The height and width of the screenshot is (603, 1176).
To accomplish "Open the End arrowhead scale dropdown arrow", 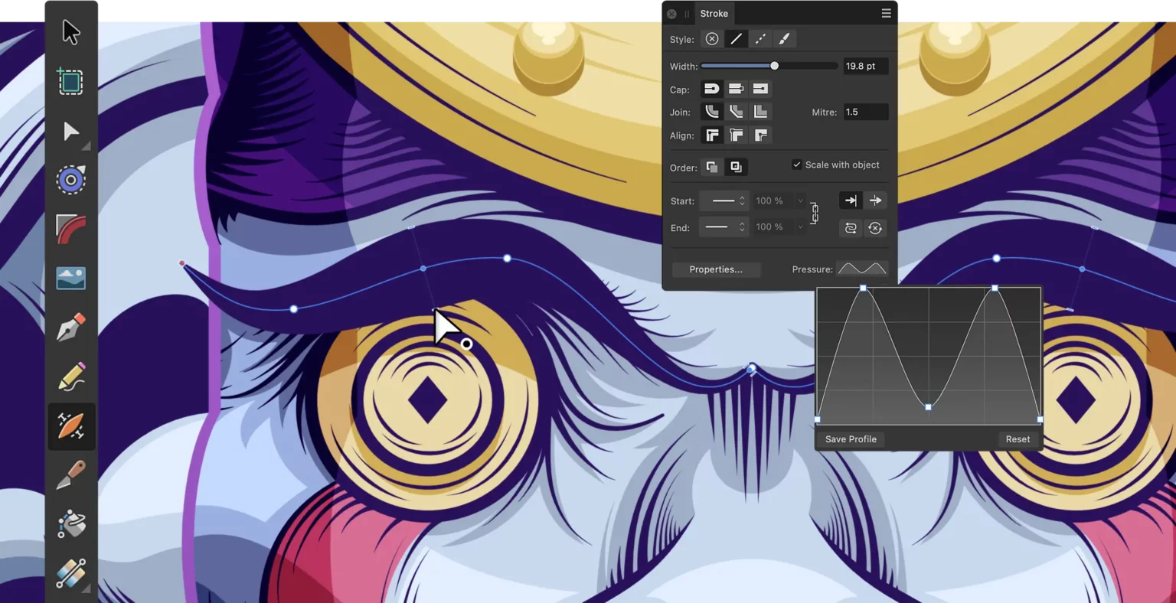I will tap(801, 227).
